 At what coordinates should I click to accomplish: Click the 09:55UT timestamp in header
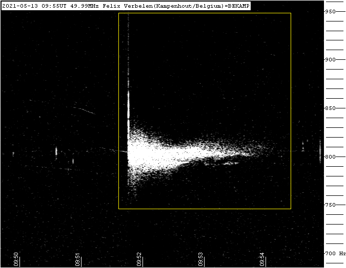[54, 6]
